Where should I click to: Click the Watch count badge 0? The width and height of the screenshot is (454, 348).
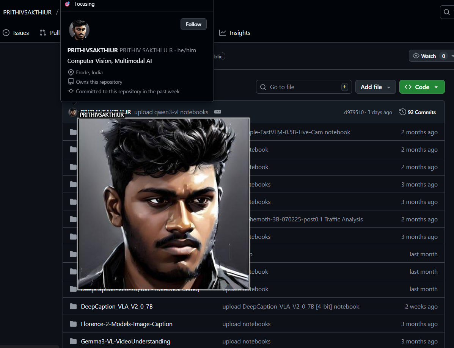pos(443,56)
